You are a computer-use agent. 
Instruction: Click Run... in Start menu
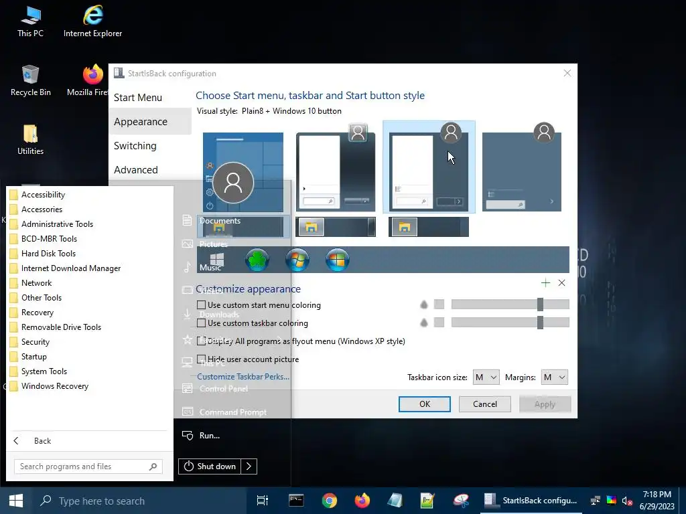click(x=210, y=435)
